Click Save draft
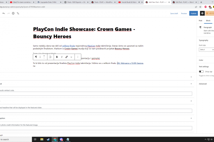214x142 pixels. click(174, 13)
